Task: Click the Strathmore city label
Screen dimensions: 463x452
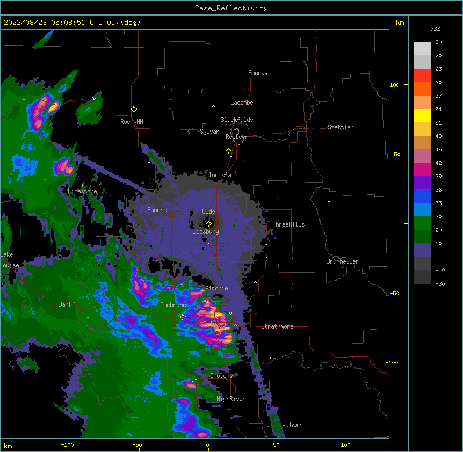Action: [277, 326]
